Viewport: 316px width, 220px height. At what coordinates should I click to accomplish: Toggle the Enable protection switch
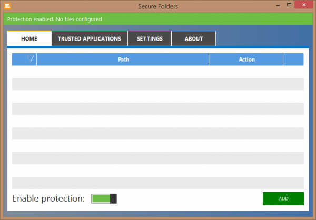pos(104,198)
